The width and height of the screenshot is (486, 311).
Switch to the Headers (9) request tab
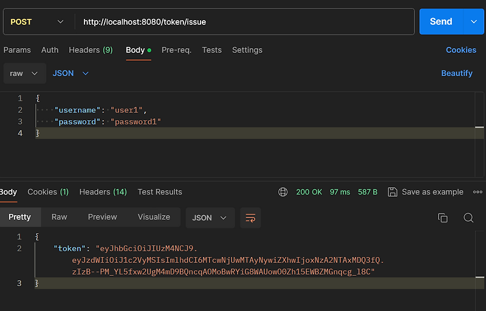click(91, 50)
